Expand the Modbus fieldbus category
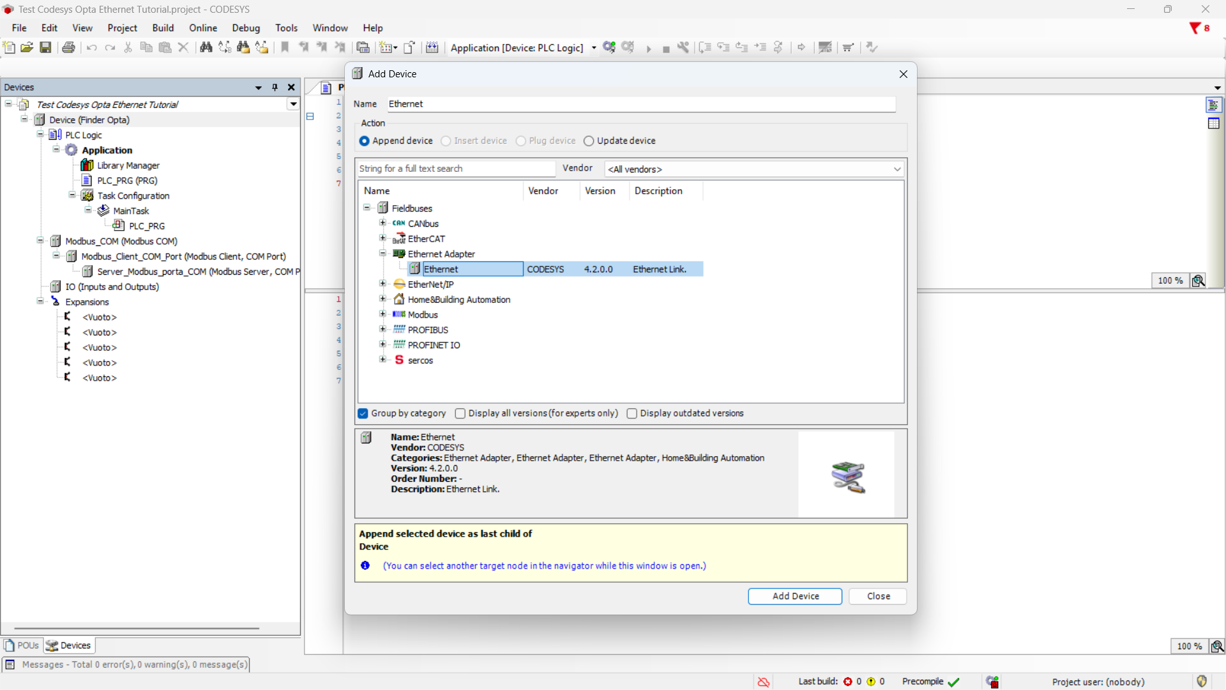Screen dimensions: 1226x690 click(382, 314)
